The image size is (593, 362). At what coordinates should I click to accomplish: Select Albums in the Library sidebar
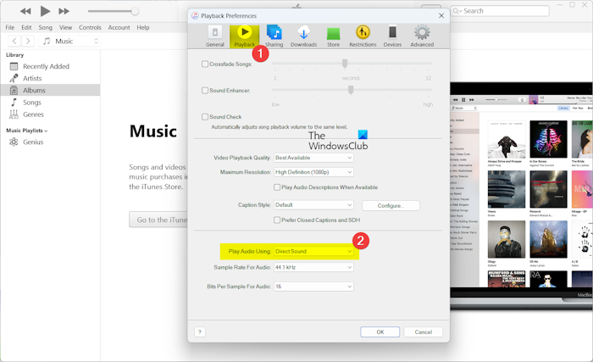coord(50,91)
